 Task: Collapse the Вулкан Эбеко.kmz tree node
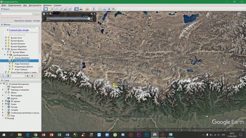click(x=3, y=49)
